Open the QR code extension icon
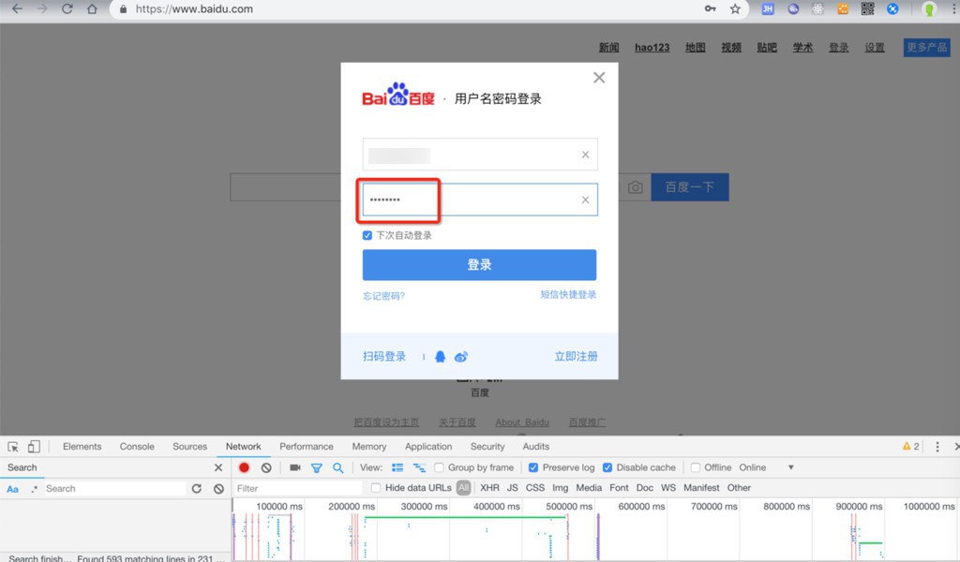 point(867,8)
